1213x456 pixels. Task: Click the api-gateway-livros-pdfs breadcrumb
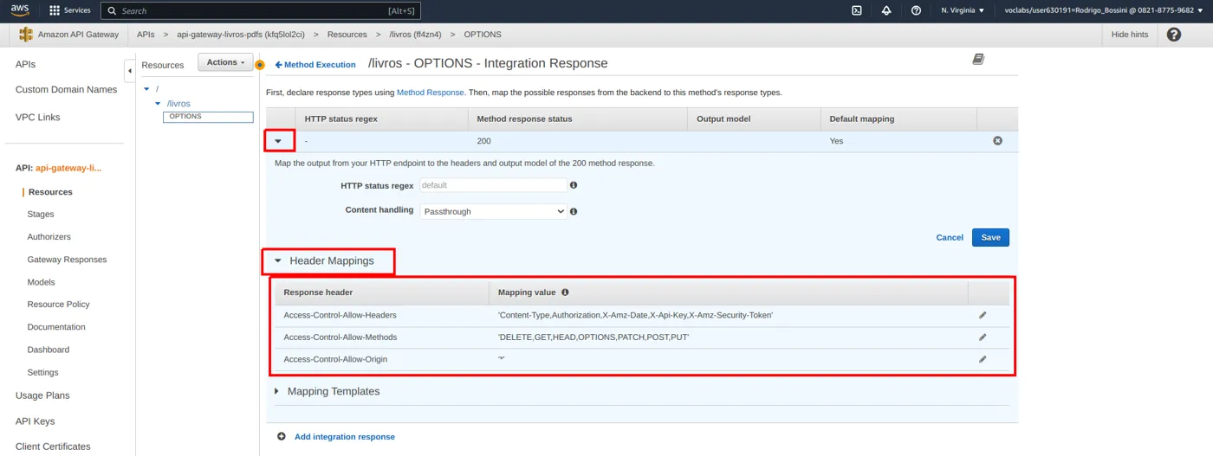(241, 35)
